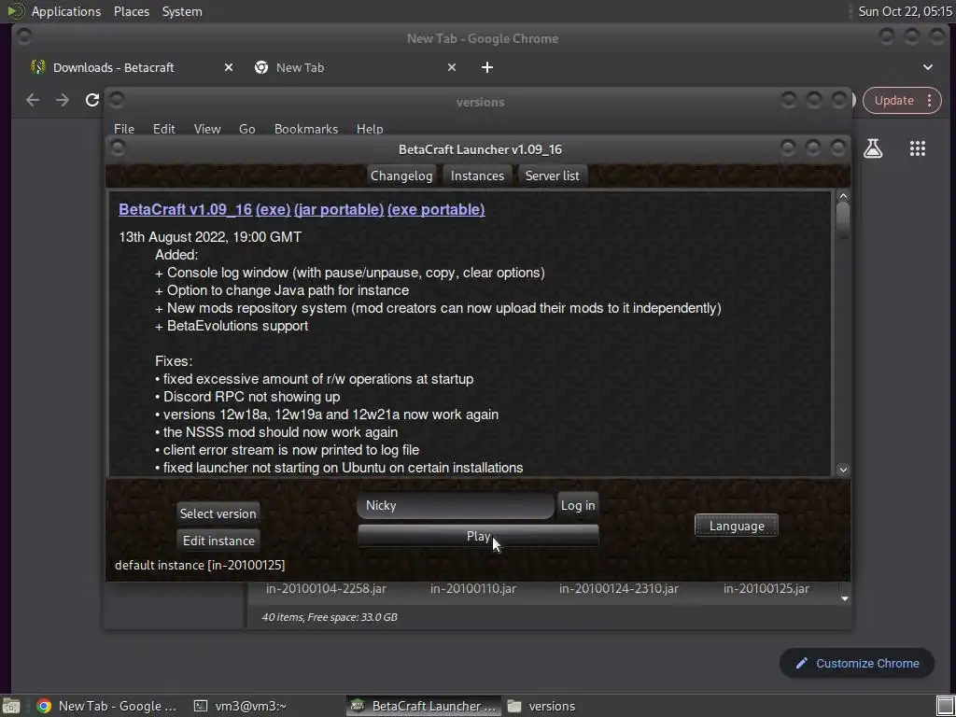Open Bookmarks menu in versions window
The width and height of the screenshot is (956, 717).
(306, 129)
